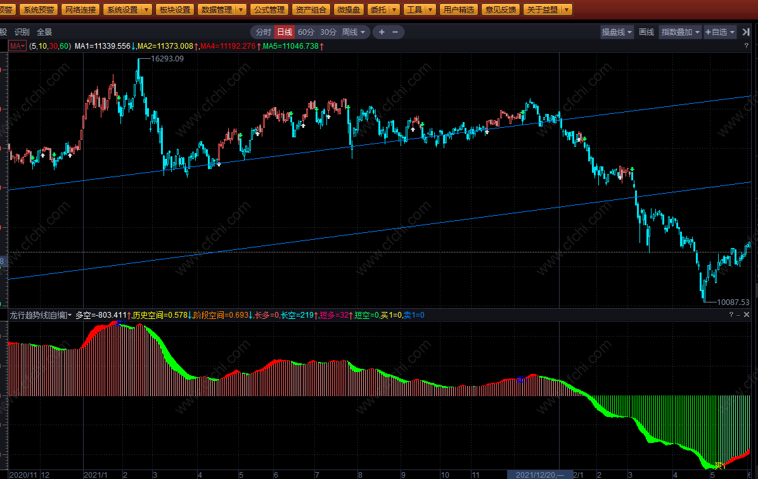Switch chart to 60分 period

[306, 32]
